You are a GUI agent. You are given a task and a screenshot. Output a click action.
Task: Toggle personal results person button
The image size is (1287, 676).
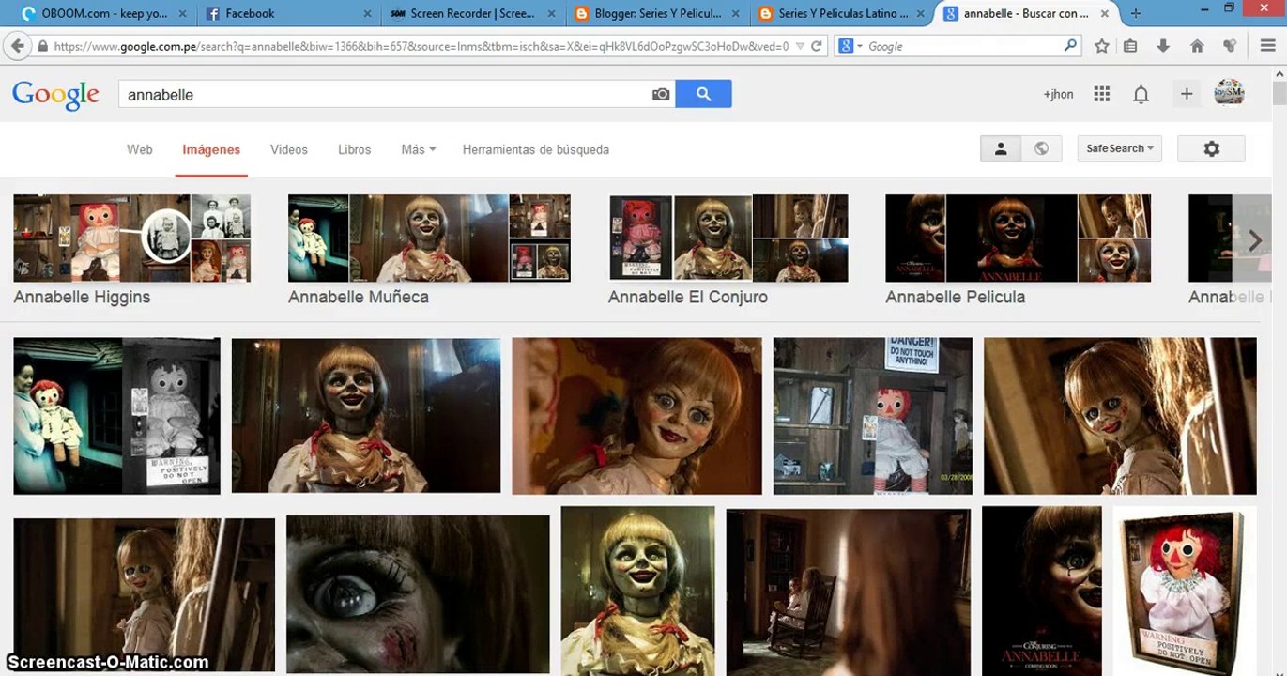point(1001,148)
